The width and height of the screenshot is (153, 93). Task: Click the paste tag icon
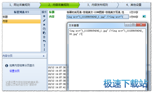click(44, 33)
